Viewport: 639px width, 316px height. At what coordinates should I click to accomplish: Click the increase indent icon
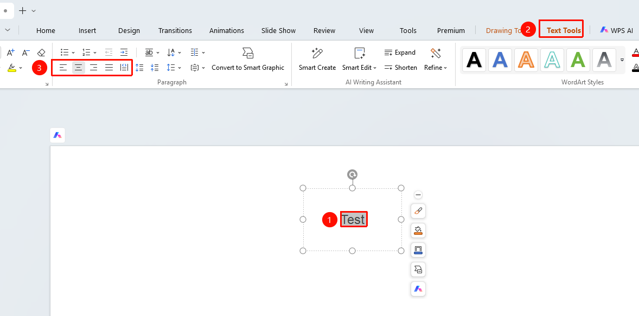[124, 52]
